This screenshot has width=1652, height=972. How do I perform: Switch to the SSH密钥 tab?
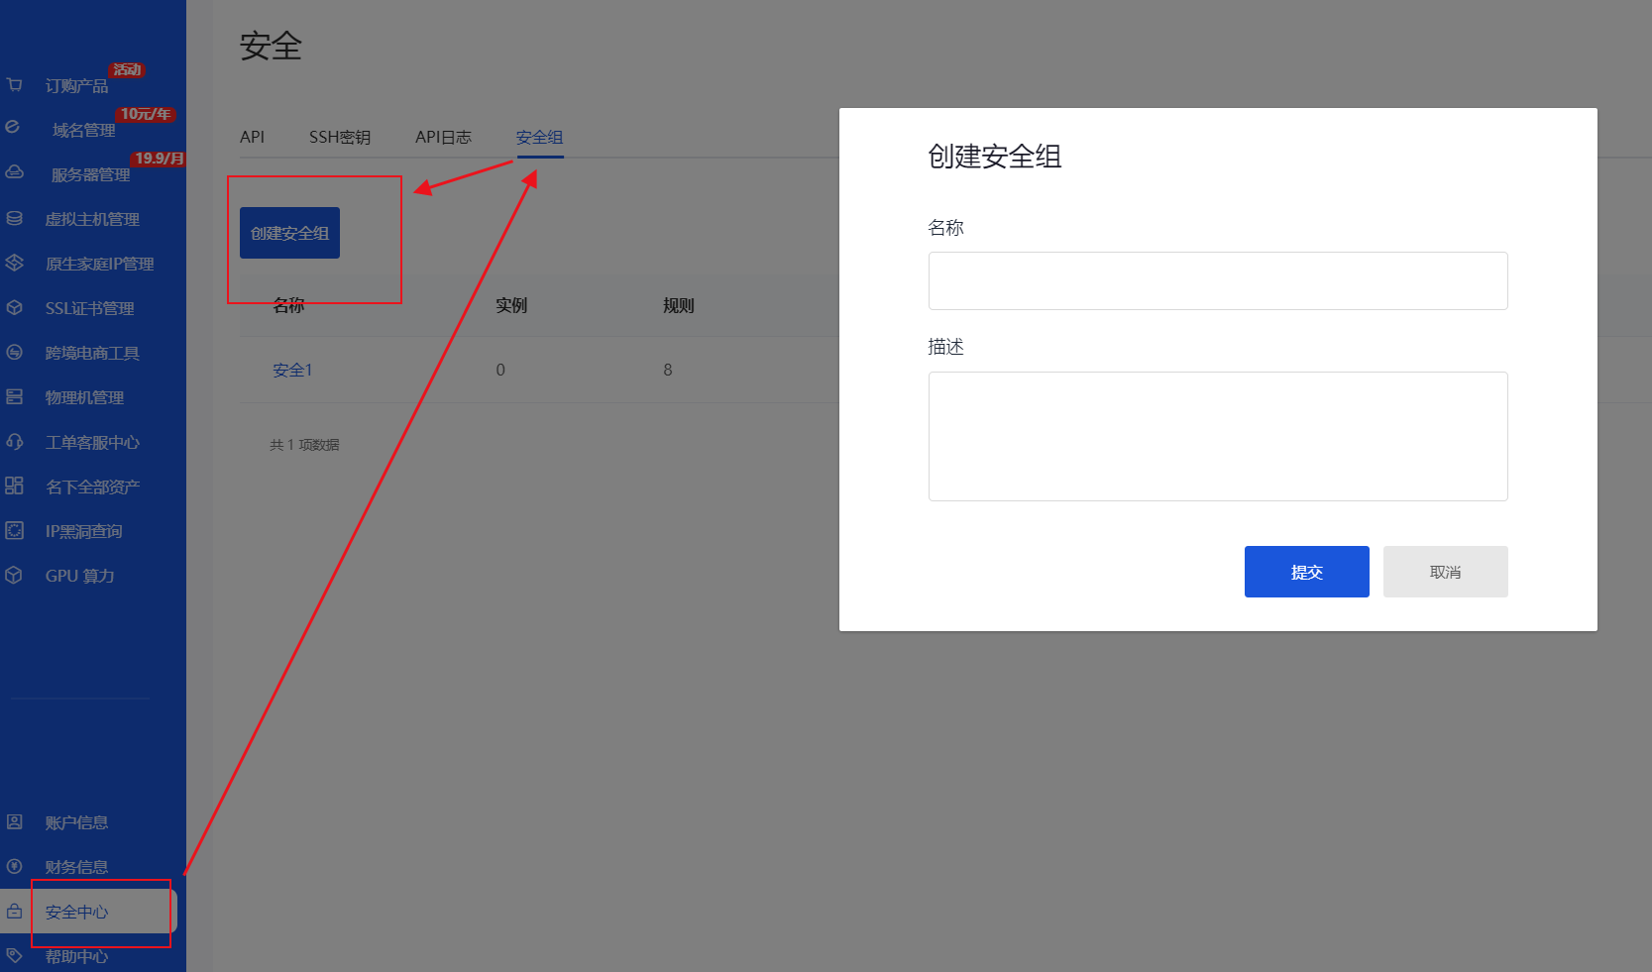click(340, 137)
